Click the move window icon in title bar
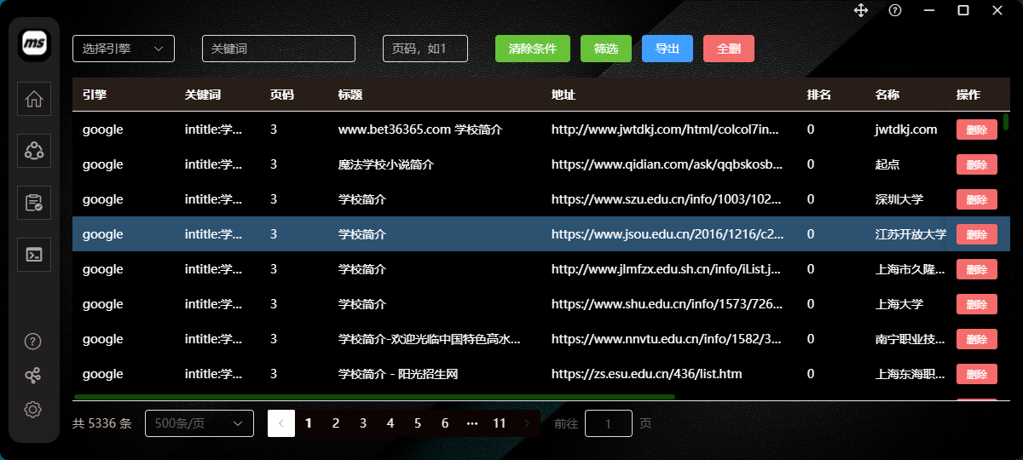1023x460 pixels. click(x=861, y=10)
